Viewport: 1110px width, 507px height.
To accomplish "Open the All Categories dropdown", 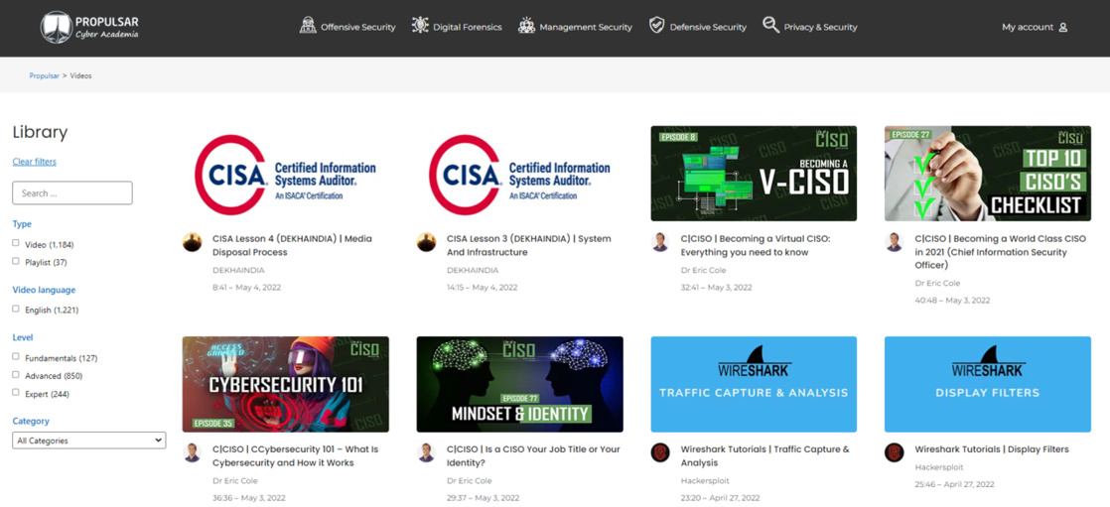I will coord(89,441).
